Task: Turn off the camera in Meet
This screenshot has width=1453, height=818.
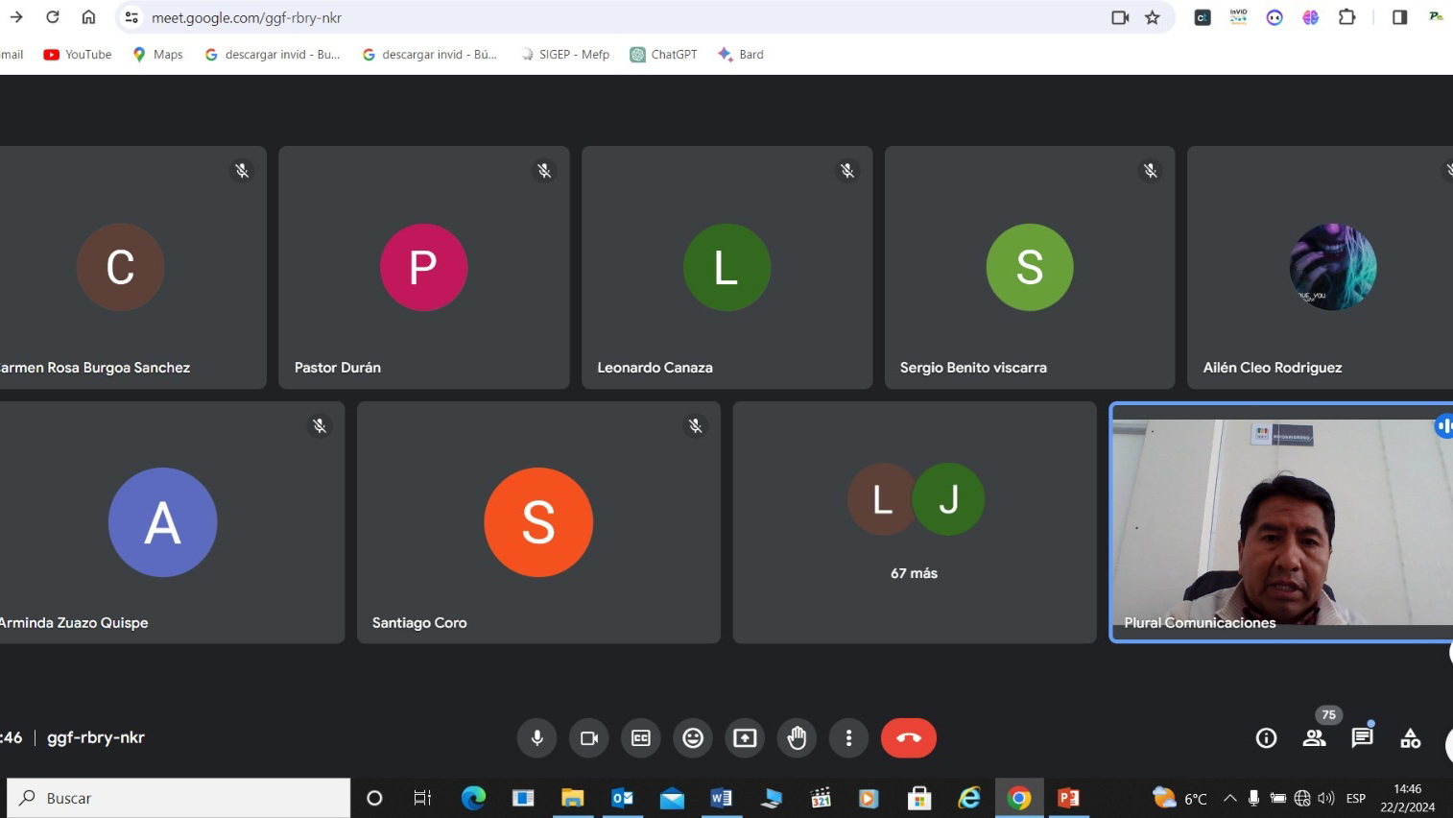Action: click(x=589, y=738)
